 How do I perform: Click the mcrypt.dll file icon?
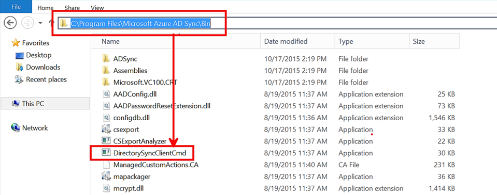pos(106,188)
